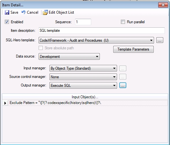Expand the Input manager dropdown
Screen dimensions: 170x145
point(83,68)
